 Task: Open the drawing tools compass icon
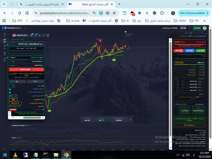[39, 35]
